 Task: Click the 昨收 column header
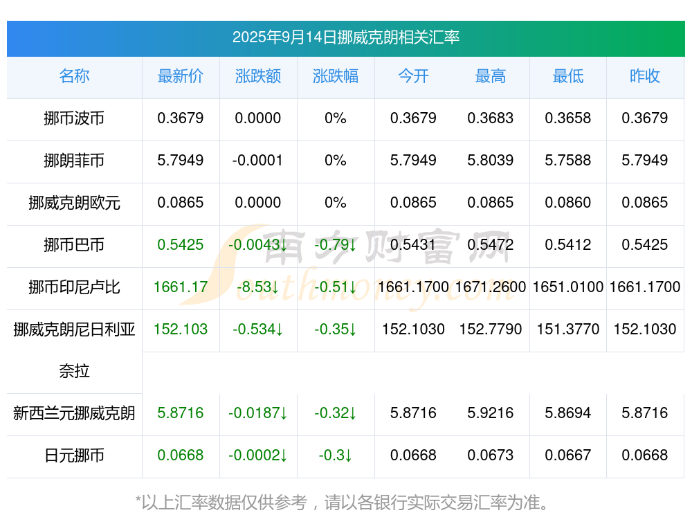click(x=645, y=76)
